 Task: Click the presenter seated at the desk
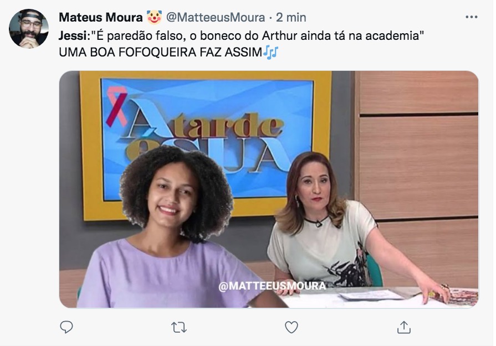coord(341,224)
